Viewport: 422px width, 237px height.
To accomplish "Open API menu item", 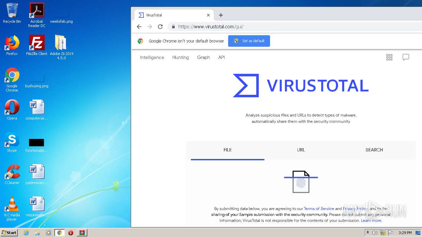I will pyautogui.click(x=222, y=57).
